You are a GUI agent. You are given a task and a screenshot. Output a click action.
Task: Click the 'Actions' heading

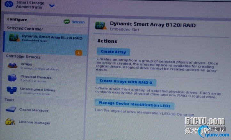coord(107,41)
